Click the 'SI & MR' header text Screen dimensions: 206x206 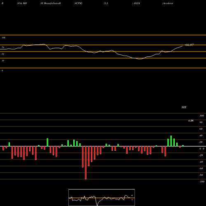[22, 3]
